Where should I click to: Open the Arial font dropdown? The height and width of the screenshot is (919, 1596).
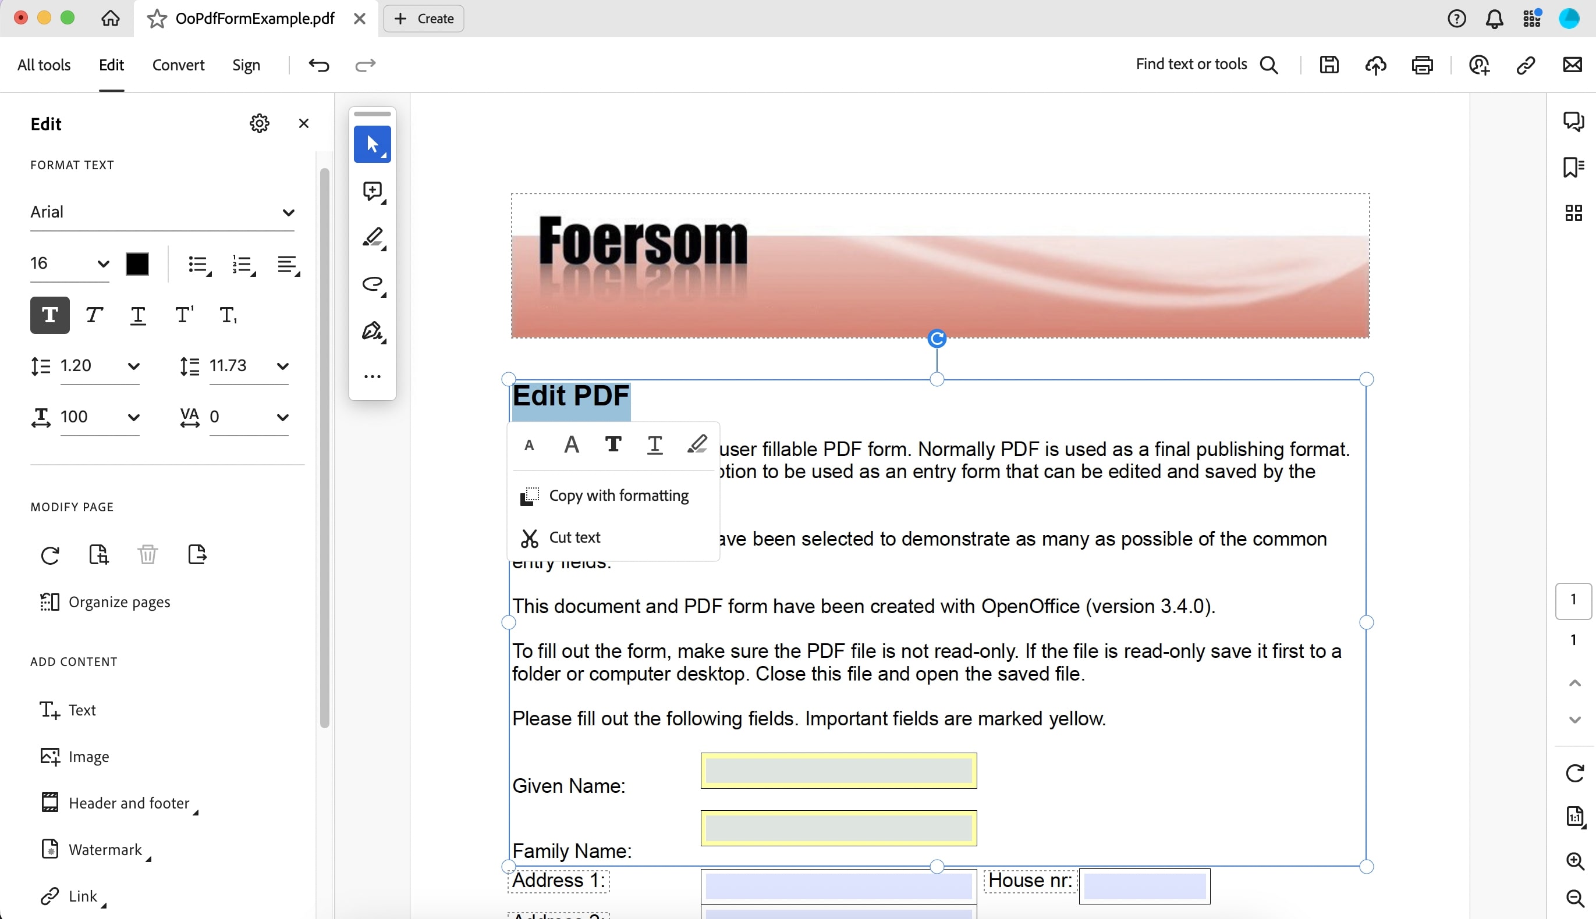(288, 212)
